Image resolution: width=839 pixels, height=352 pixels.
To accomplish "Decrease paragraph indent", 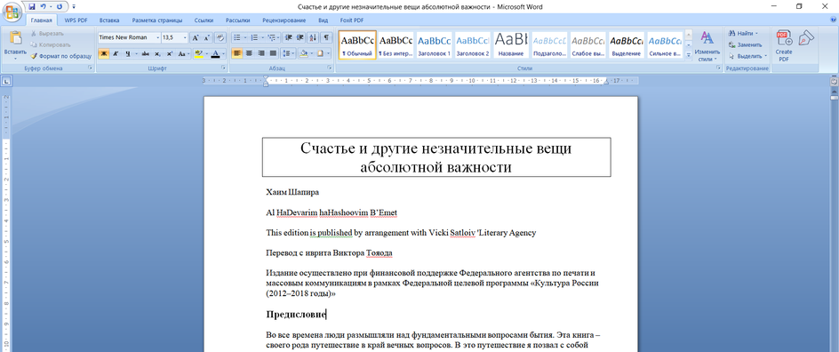I will 288,38.
